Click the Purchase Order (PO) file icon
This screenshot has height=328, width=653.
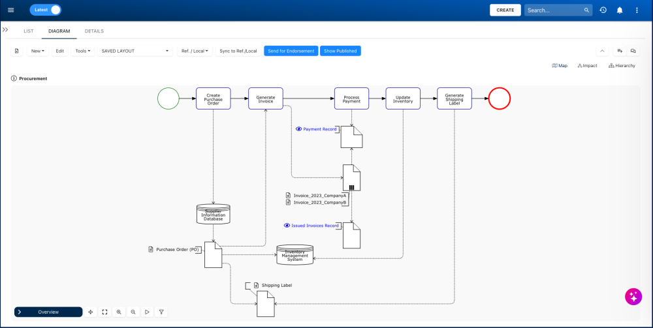click(151, 250)
